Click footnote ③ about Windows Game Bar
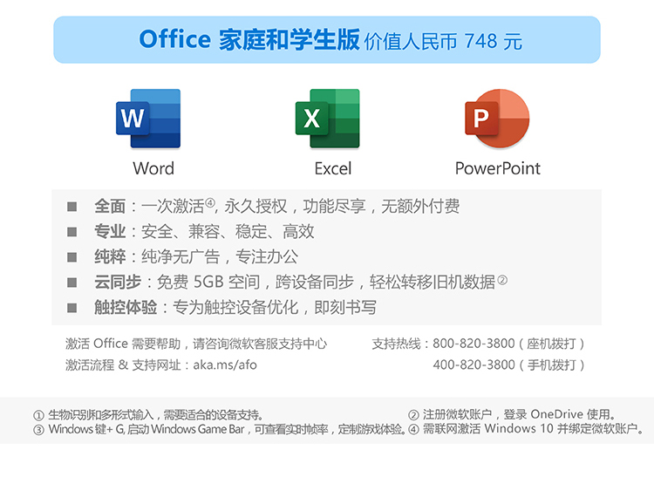 pyautogui.click(x=220, y=429)
